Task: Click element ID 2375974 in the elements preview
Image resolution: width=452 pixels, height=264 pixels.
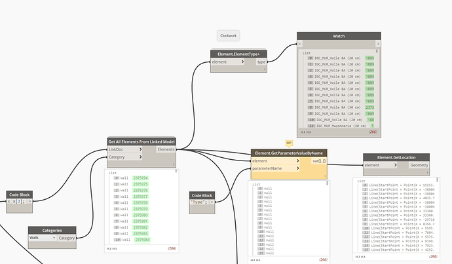Action: pos(140,178)
